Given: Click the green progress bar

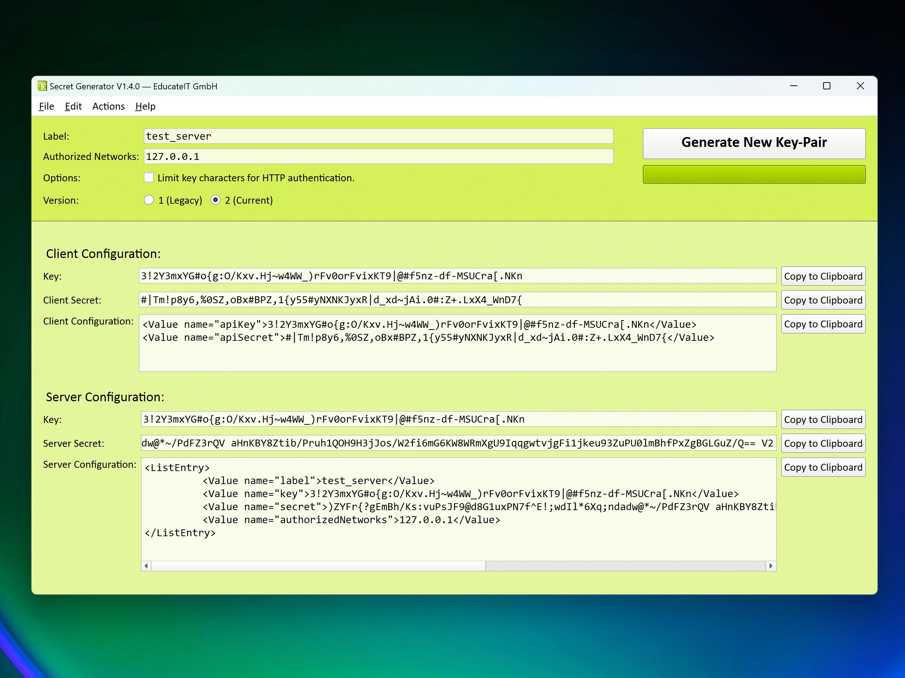Looking at the screenshot, I should pyautogui.click(x=754, y=174).
